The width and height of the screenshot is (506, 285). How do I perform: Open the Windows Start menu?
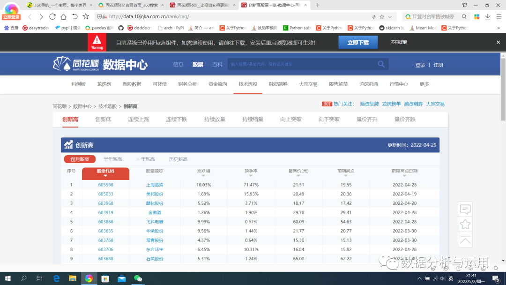[8, 278]
